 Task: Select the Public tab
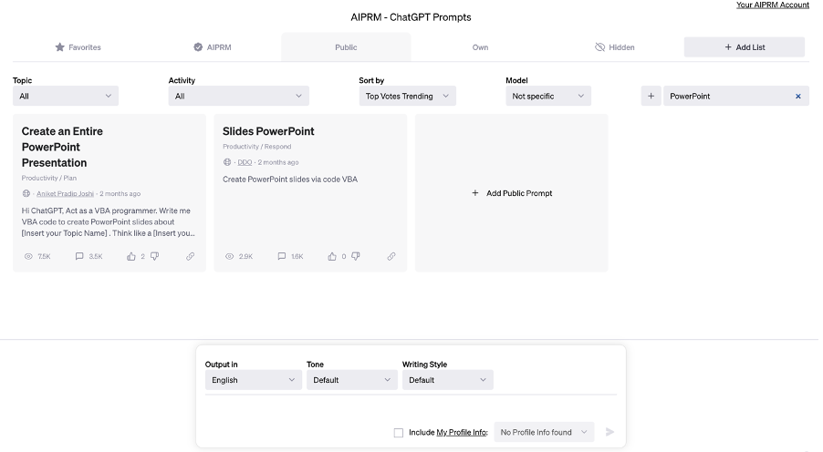click(x=346, y=47)
